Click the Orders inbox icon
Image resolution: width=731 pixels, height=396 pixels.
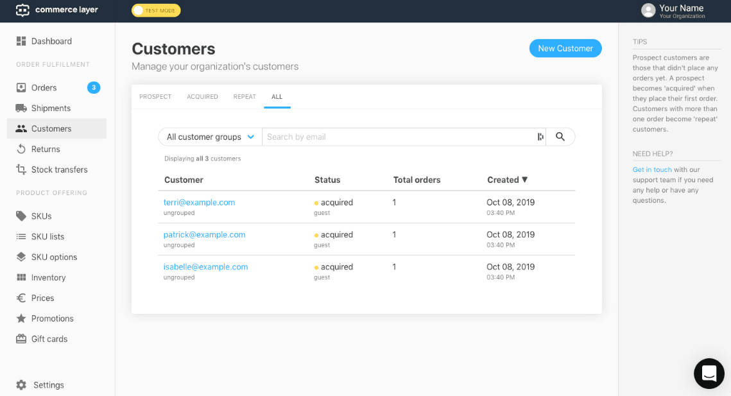click(x=21, y=88)
